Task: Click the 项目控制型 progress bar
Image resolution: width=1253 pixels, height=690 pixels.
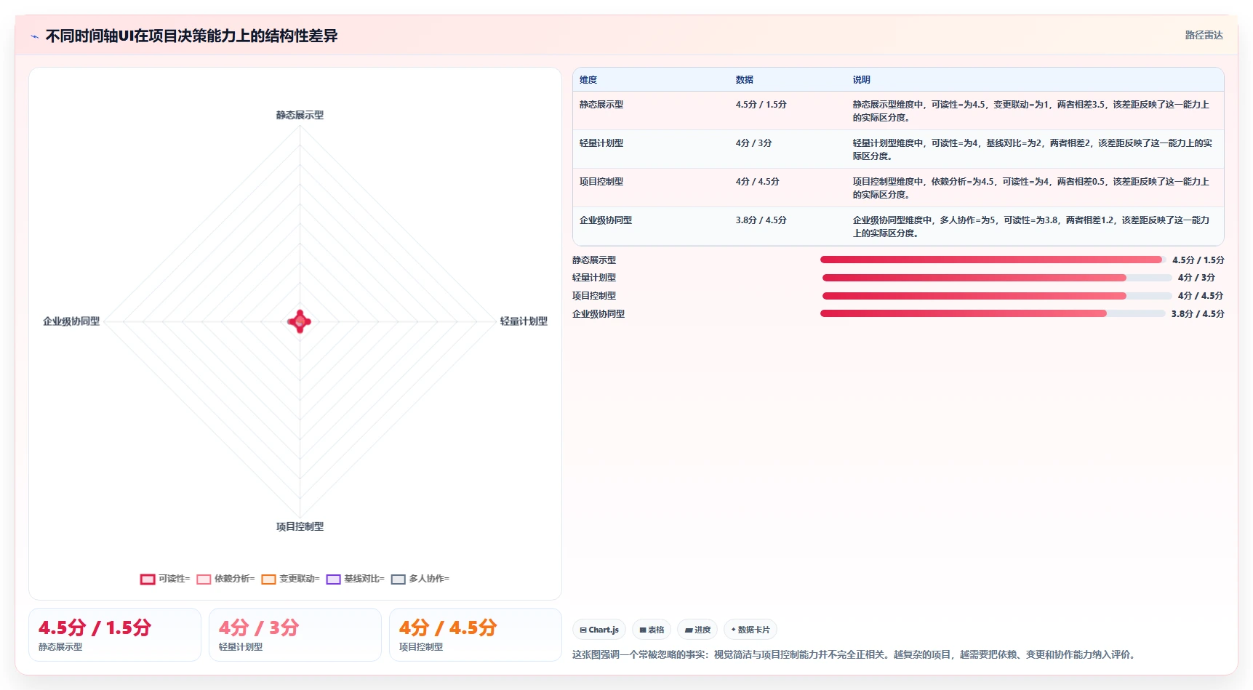Action: click(x=997, y=296)
